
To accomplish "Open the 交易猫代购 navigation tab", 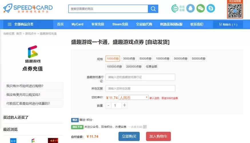I will pyautogui.click(x=144, y=24).
